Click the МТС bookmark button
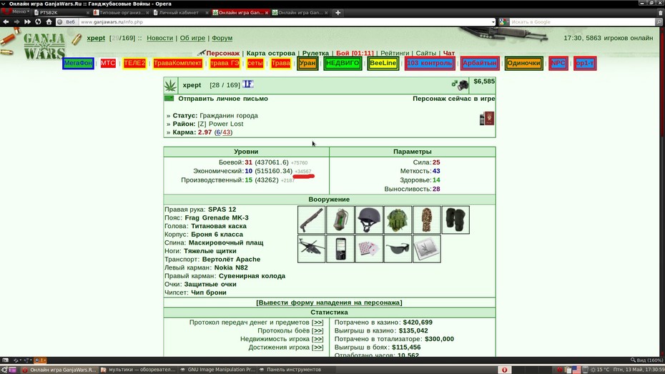 coord(108,63)
